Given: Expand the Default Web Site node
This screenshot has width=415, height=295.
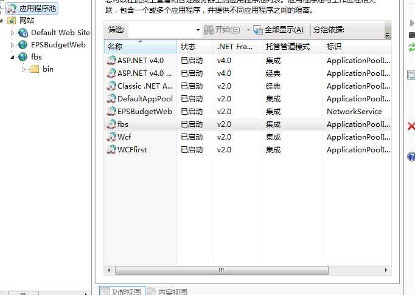Looking at the screenshot, I should (x=12, y=33).
